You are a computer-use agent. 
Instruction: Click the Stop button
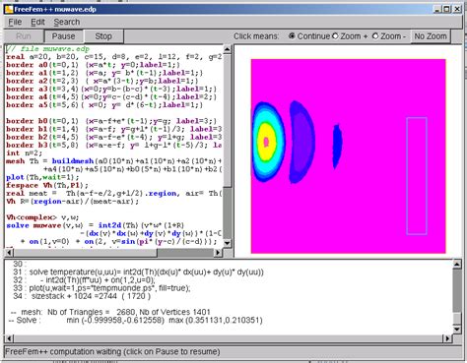103,36
